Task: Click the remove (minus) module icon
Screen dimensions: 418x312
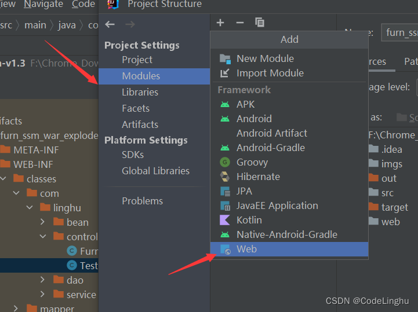Action: (x=240, y=23)
